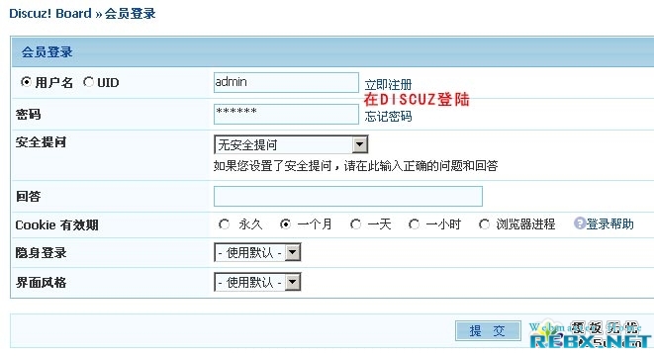Choose 永久 cookie validity option
The width and height of the screenshot is (654, 356).
pos(224,224)
